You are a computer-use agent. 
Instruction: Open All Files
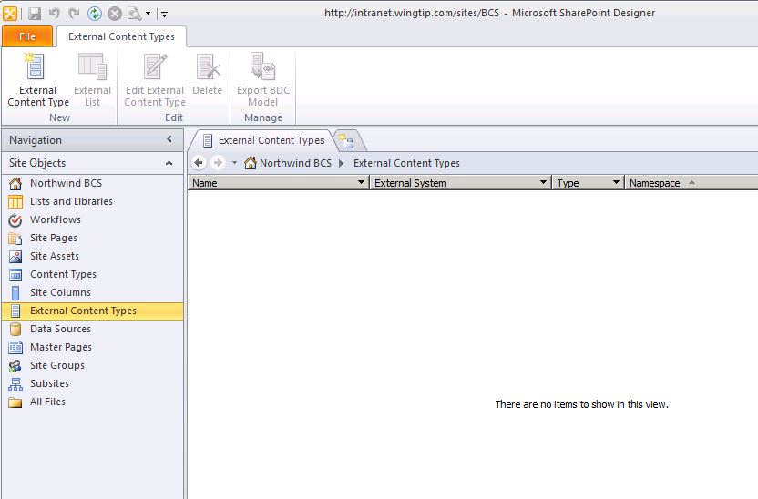(93, 402)
